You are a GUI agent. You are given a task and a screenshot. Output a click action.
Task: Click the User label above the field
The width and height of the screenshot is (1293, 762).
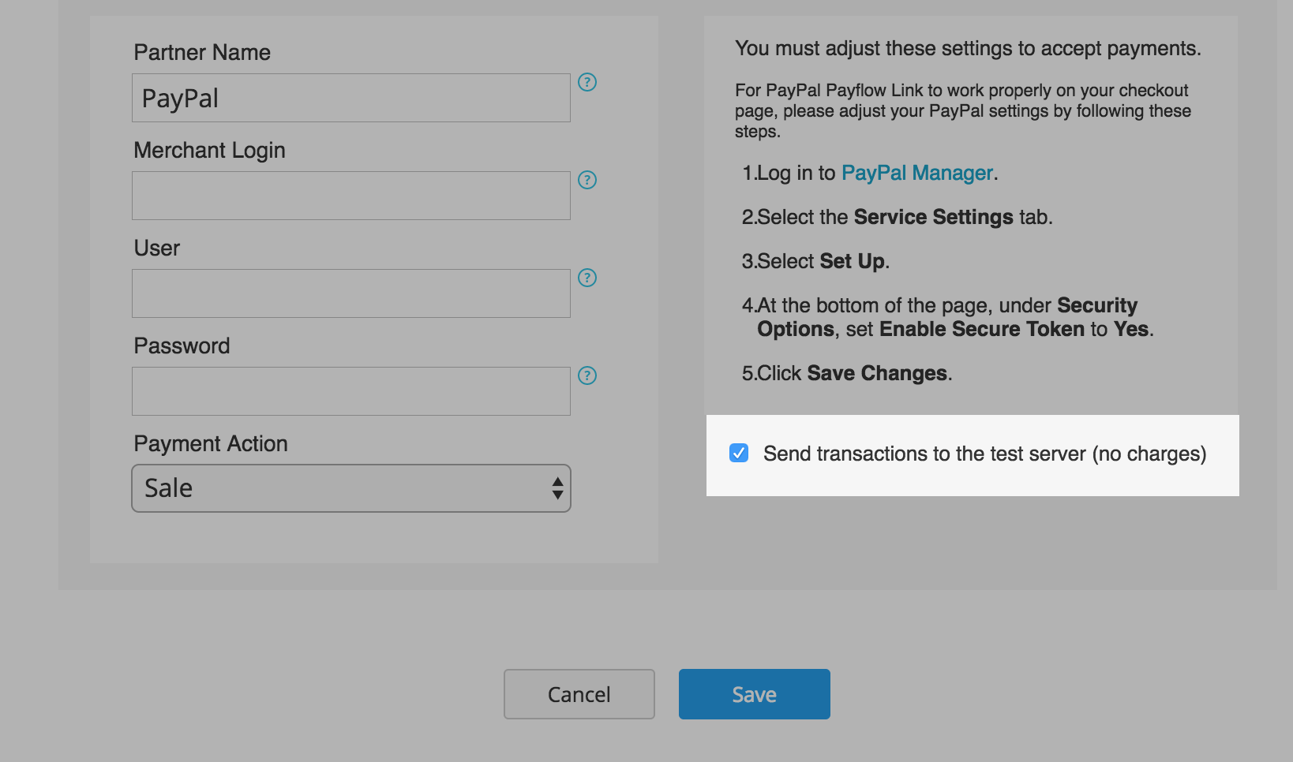pyautogui.click(x=157, y=248)
